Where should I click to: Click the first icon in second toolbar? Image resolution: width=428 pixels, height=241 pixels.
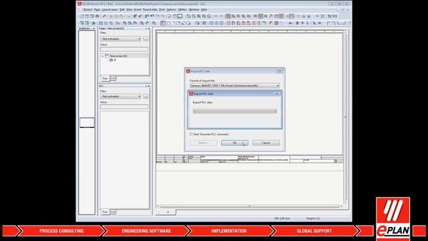click(x=82, y=23)
